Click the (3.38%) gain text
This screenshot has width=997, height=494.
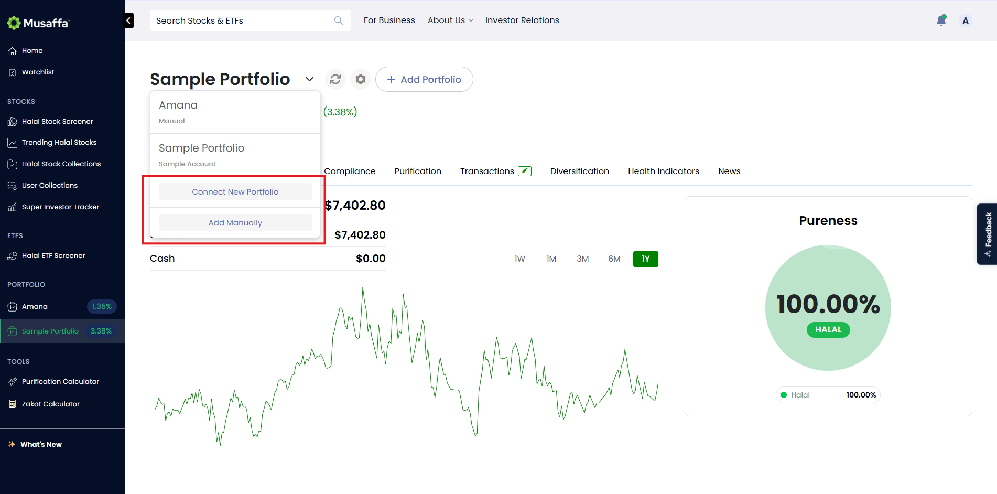pyautogui.click(x=340, y=112)
